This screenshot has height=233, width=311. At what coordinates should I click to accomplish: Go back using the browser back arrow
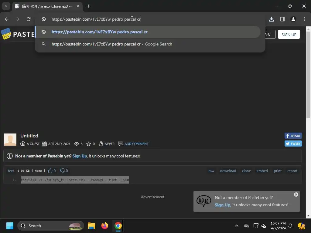click(x=7, y=19)
